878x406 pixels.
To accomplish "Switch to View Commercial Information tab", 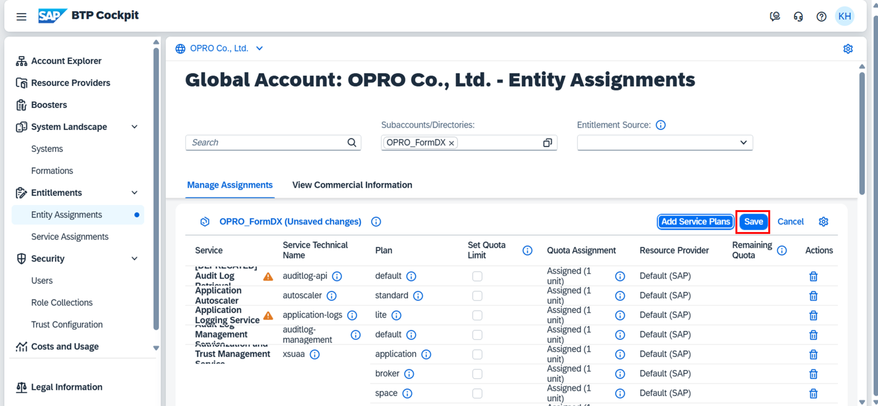I will point(352,185).
